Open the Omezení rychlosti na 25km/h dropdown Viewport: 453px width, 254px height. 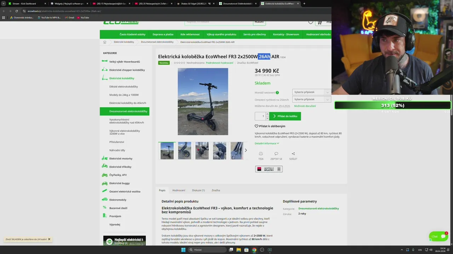pos(311,99)
